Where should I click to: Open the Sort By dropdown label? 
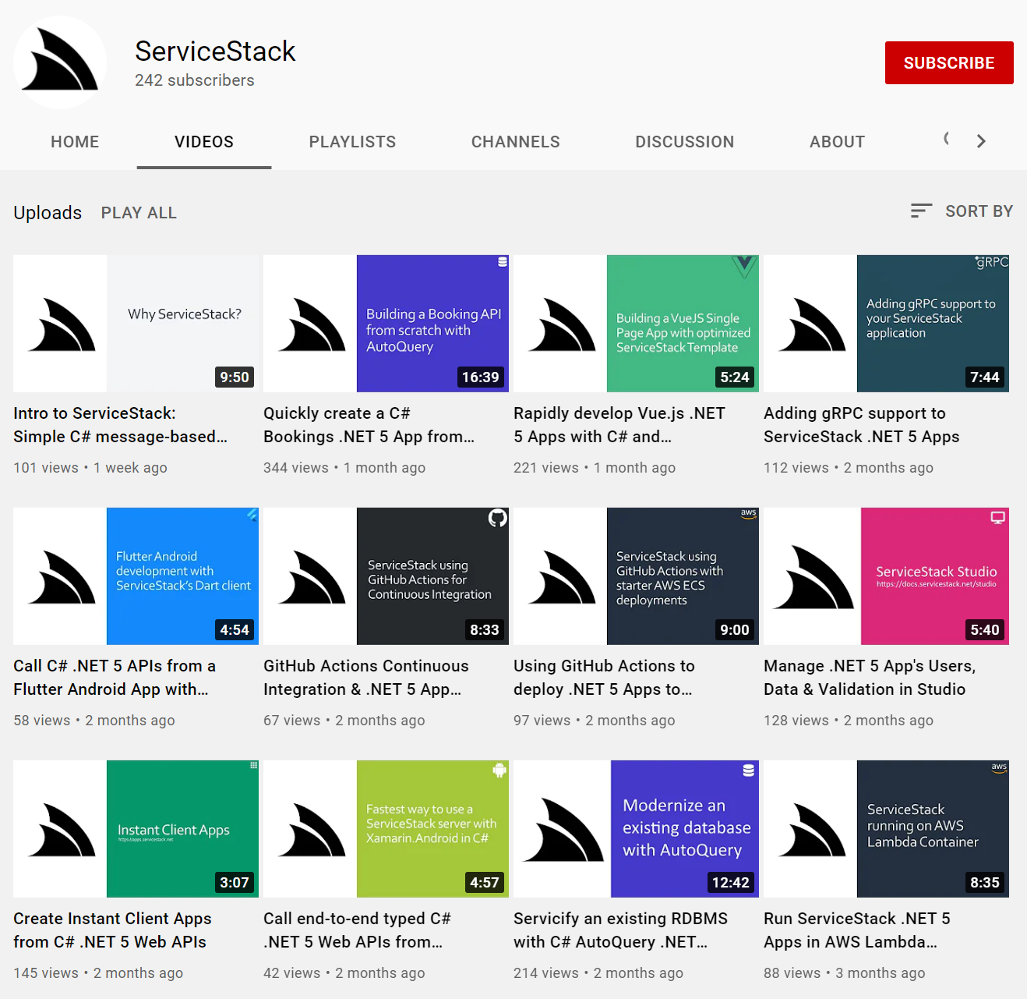coord(979,211)
